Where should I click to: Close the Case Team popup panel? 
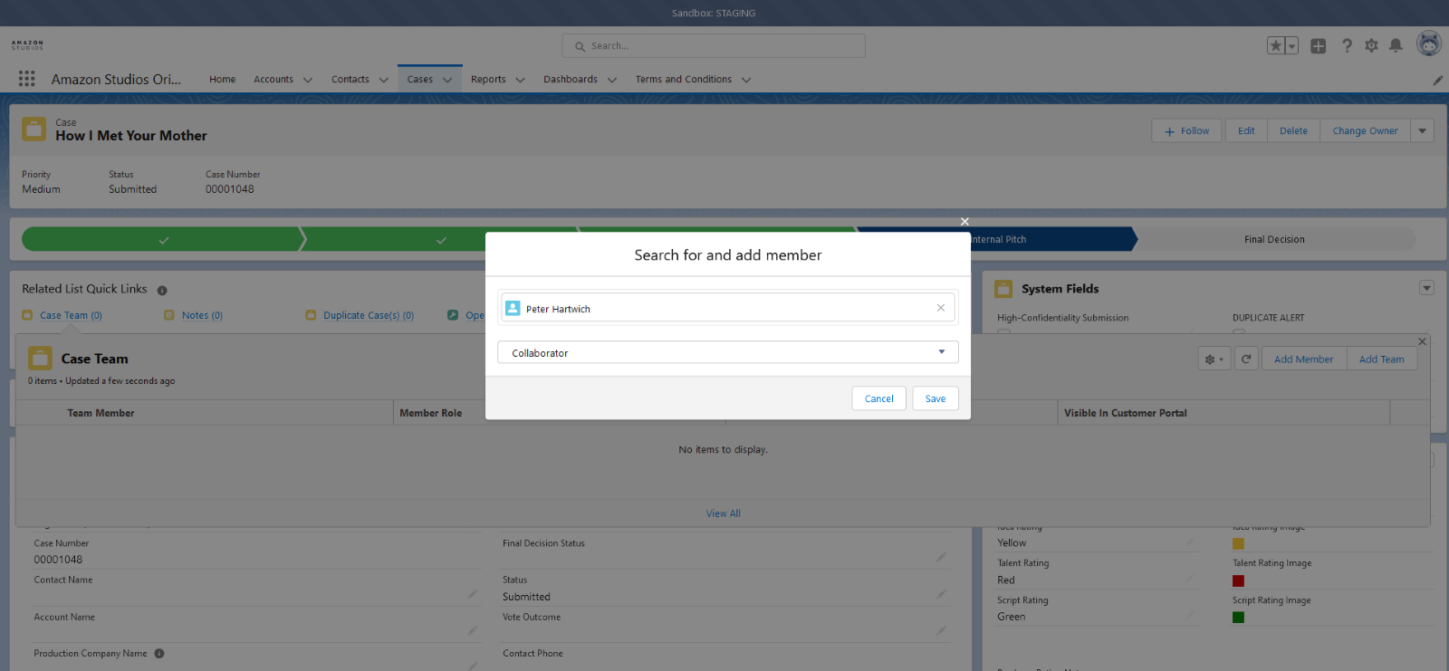point(1422,341)
